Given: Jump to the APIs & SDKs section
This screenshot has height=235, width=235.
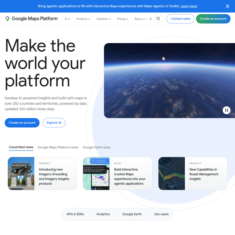Looking at the screenshot, I should click(75, 214).
